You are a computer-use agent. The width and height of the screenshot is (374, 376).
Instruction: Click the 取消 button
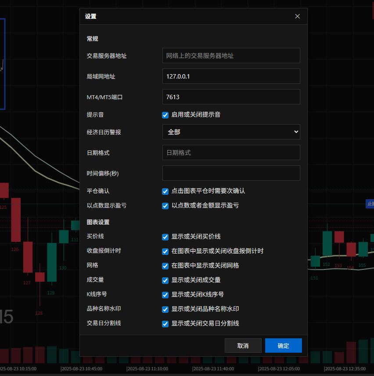pyautogui.click(x=243, y=346)
